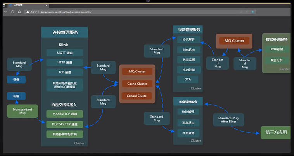Click the address bar URL field
The width and height of the screenshot is (294, 156).
click(116, 12)
